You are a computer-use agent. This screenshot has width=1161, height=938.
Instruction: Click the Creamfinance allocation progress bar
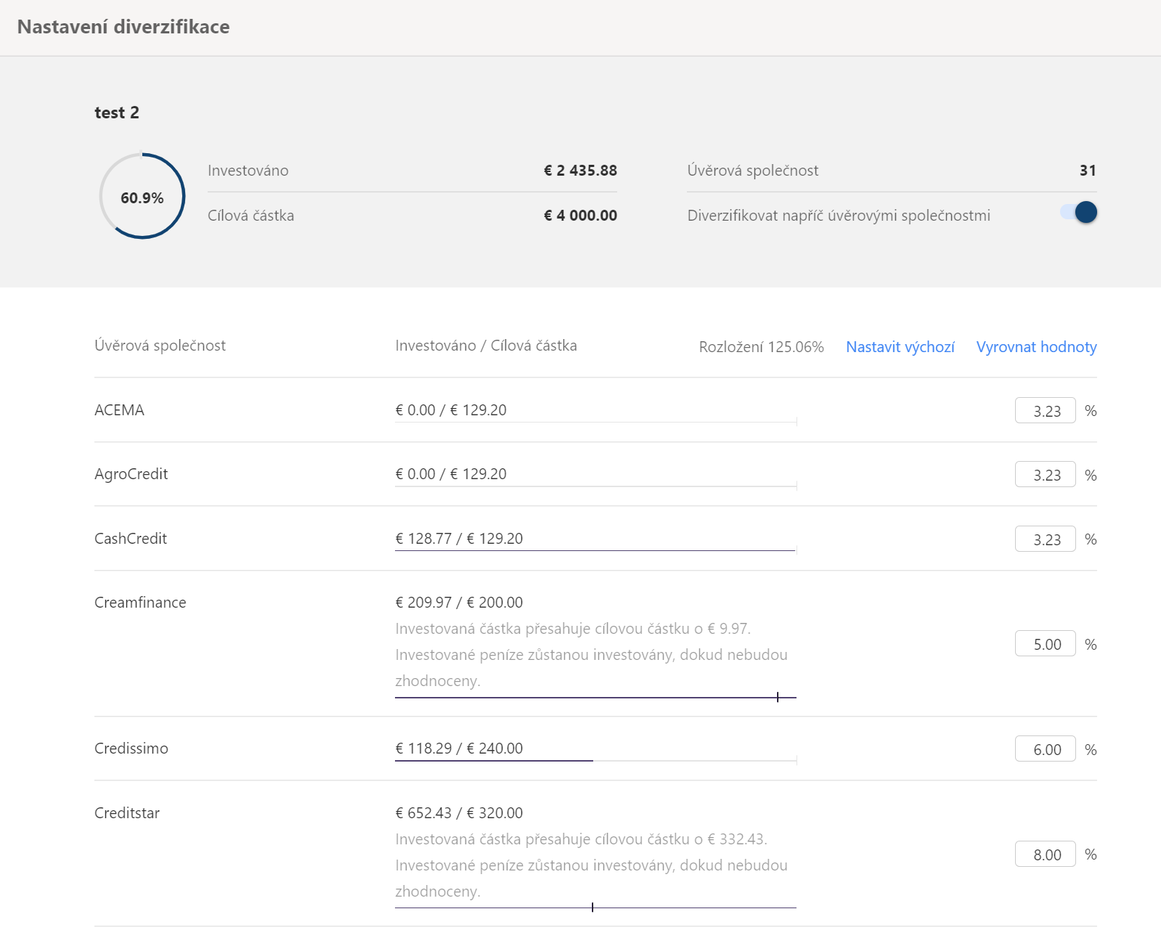point(595,697)
